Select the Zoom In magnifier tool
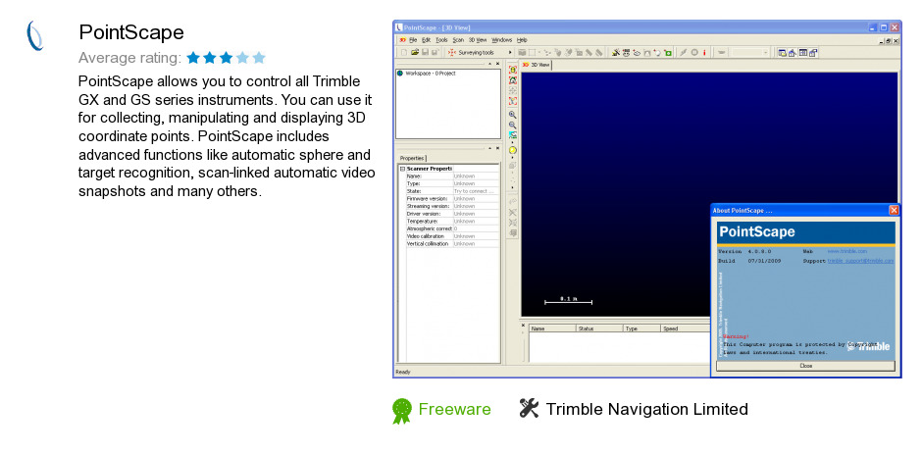The width and height of the screenshot is (922, 454). (513, 115)
